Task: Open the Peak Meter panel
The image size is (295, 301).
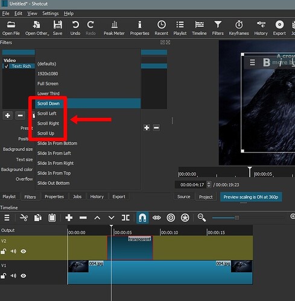Action: (x=114, y=28)
